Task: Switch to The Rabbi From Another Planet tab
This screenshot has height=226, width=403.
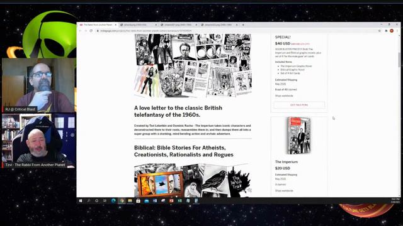Action: tap(98, 25)
